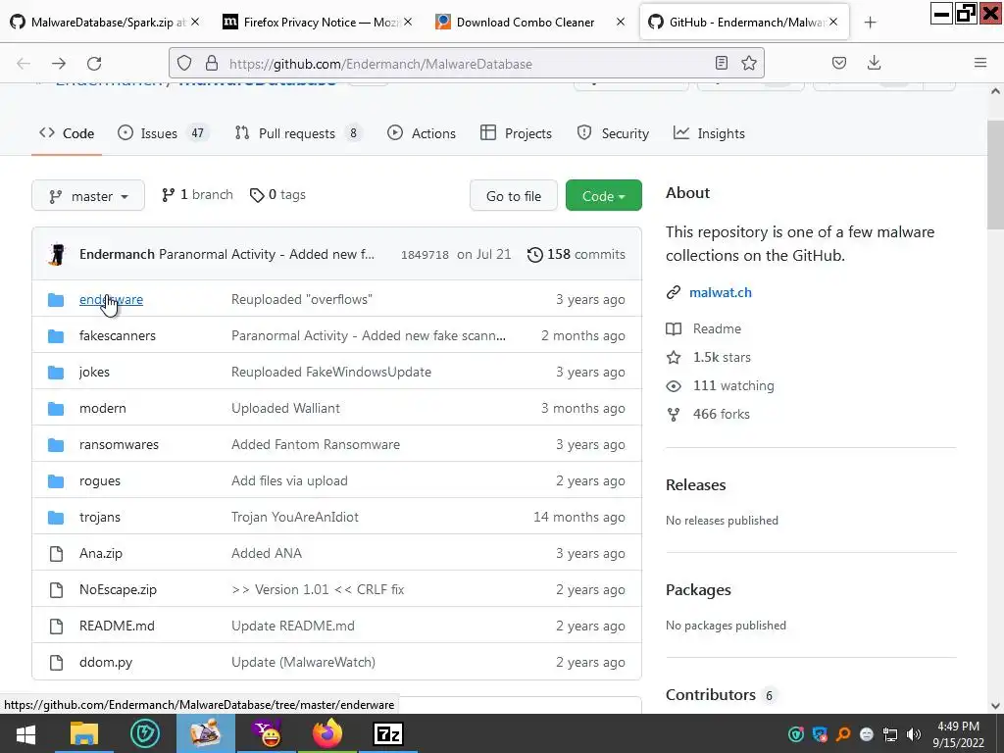Open the Firefox hamburger menu

(x=980, y=63)
